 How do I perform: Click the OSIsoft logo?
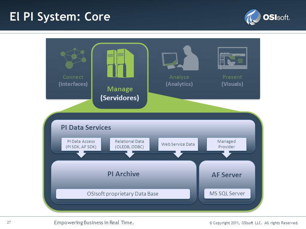coord(267,17)
